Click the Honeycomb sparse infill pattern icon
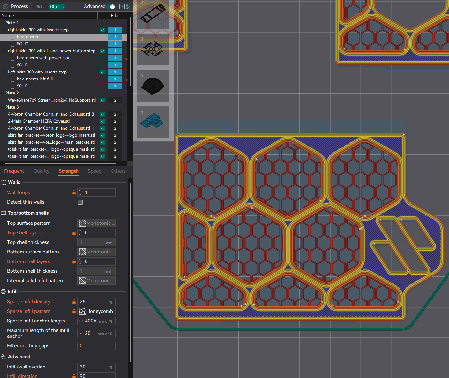The height and width of the screenshot is (378, 449). (x=83, y=311)
